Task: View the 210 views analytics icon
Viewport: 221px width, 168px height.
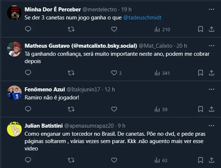Action: coord(157,29)
